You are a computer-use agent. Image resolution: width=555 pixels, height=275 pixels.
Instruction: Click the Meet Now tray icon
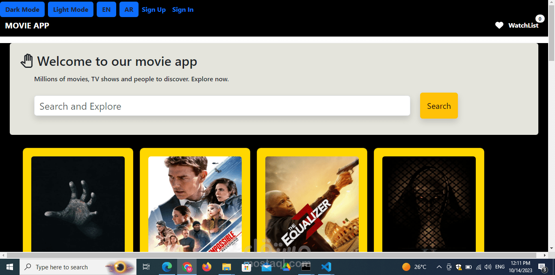click(x=449, y=267)
